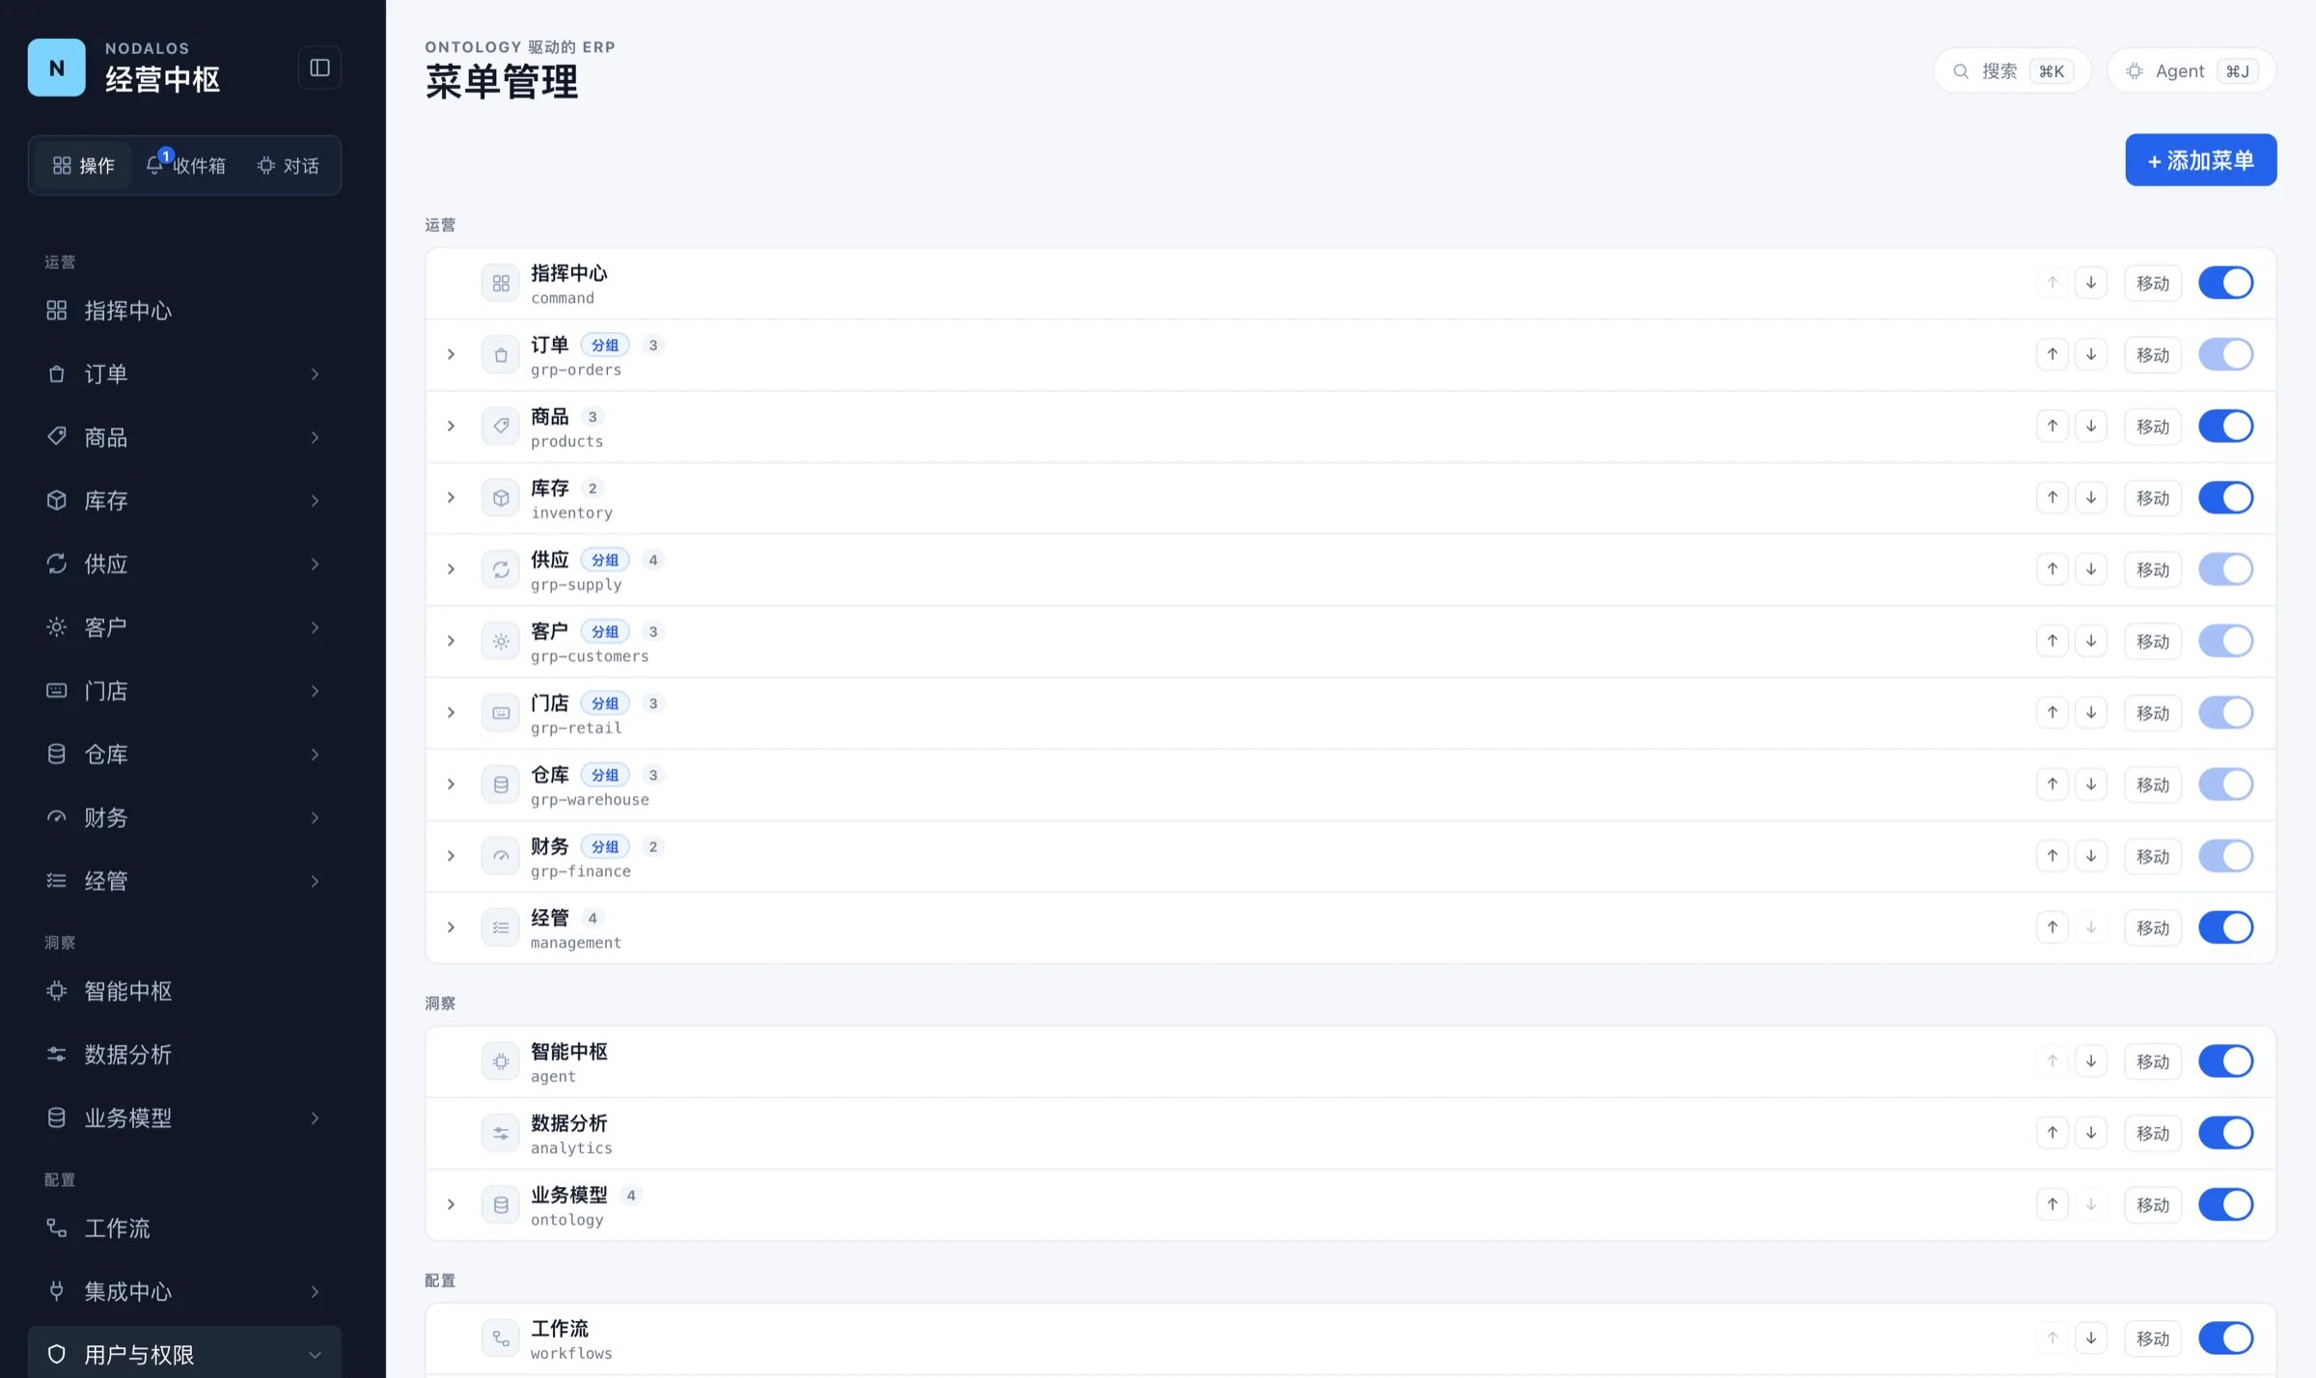Turn off the 工作流 switch

pyautogui.click(x=2225, y=1337)
